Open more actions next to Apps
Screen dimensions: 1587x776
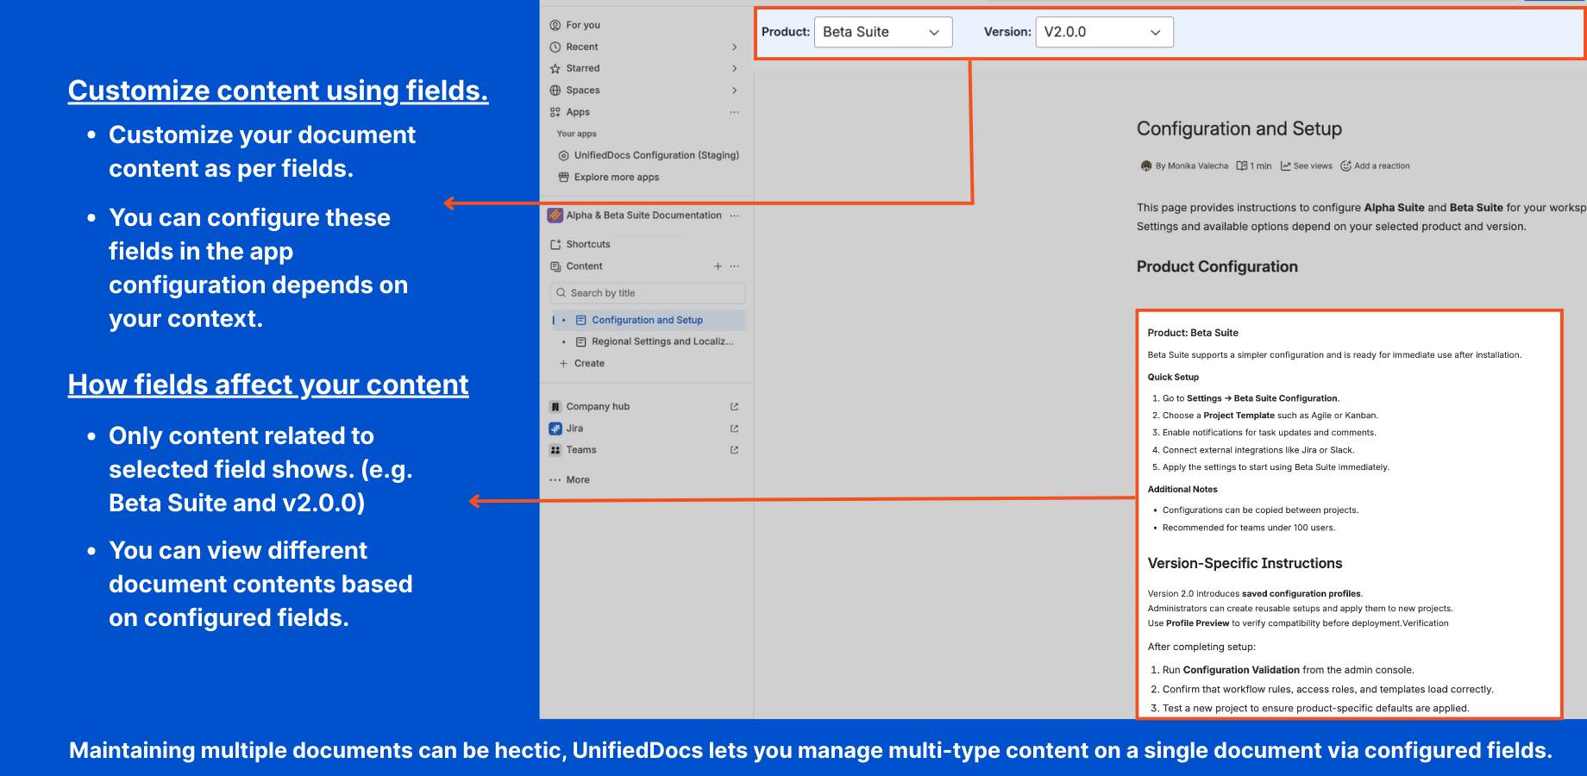click(x=734, y=112)
